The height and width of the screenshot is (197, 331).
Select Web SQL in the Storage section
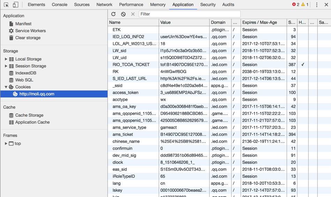click(x=24, y=80)
